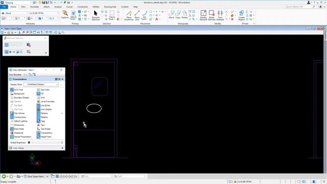Select the Rotate tool
Viewport: 327px width, 184px height.
click(x=184, y=15)
